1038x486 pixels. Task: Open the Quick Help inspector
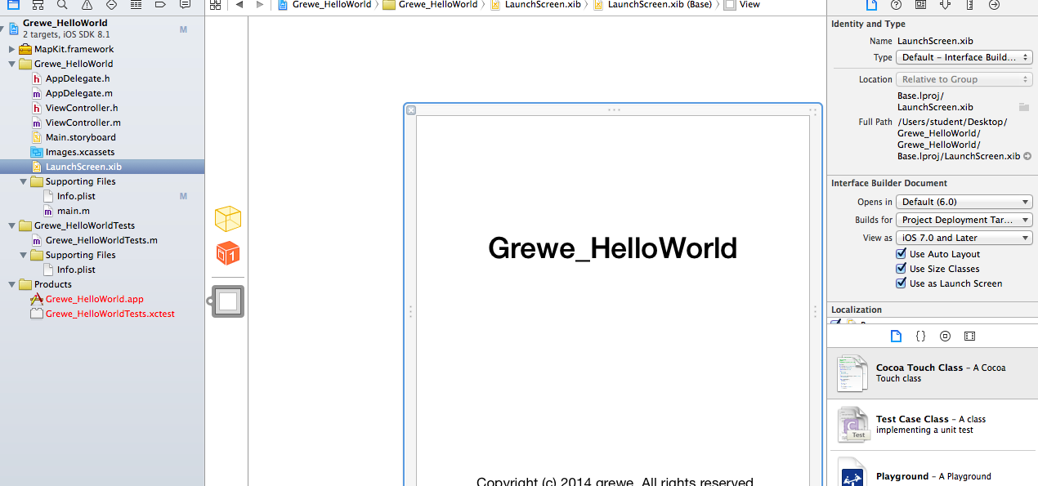pos(896,5)
